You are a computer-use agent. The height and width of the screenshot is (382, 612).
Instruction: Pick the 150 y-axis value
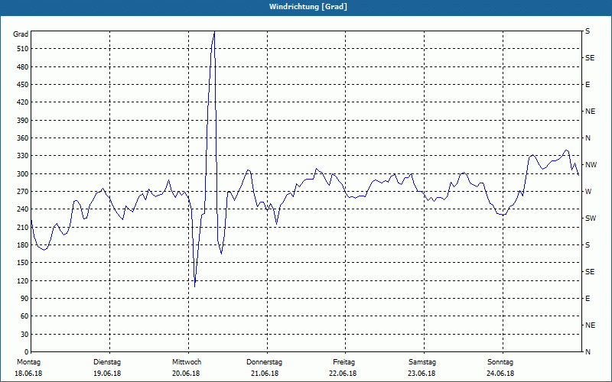tap(23, 263)
